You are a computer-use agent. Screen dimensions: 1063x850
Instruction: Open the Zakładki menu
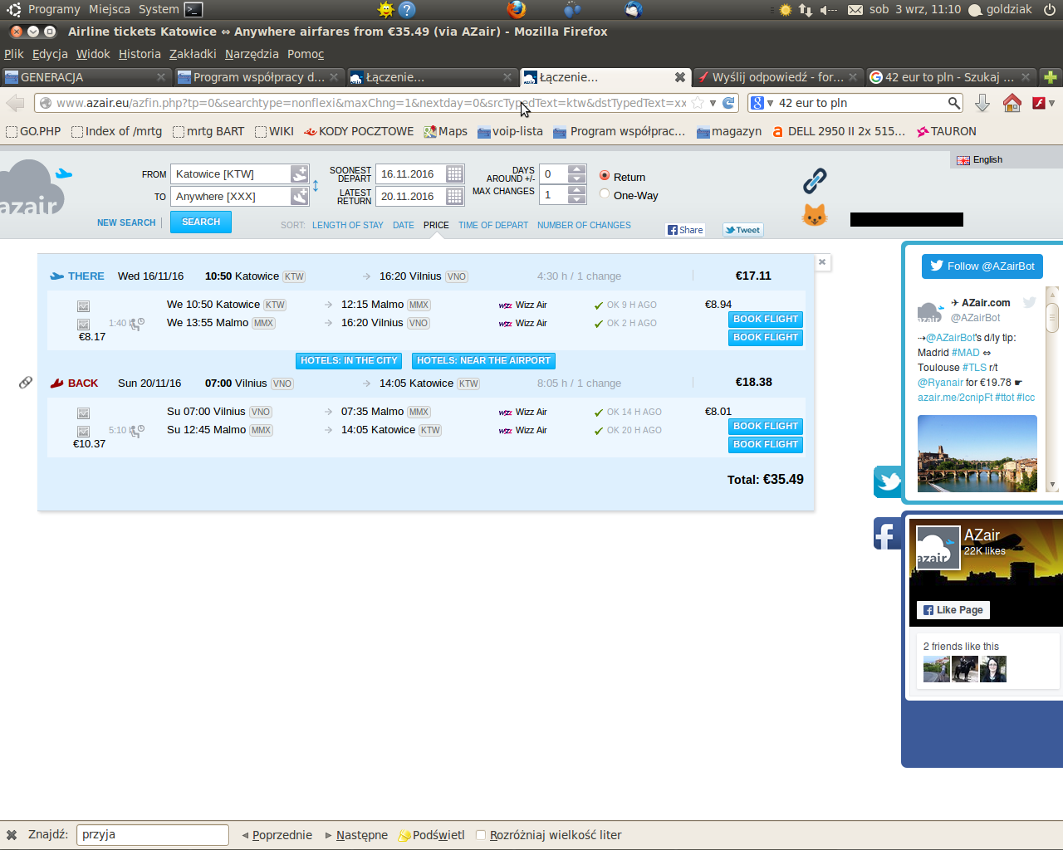[x=193, y=54]
